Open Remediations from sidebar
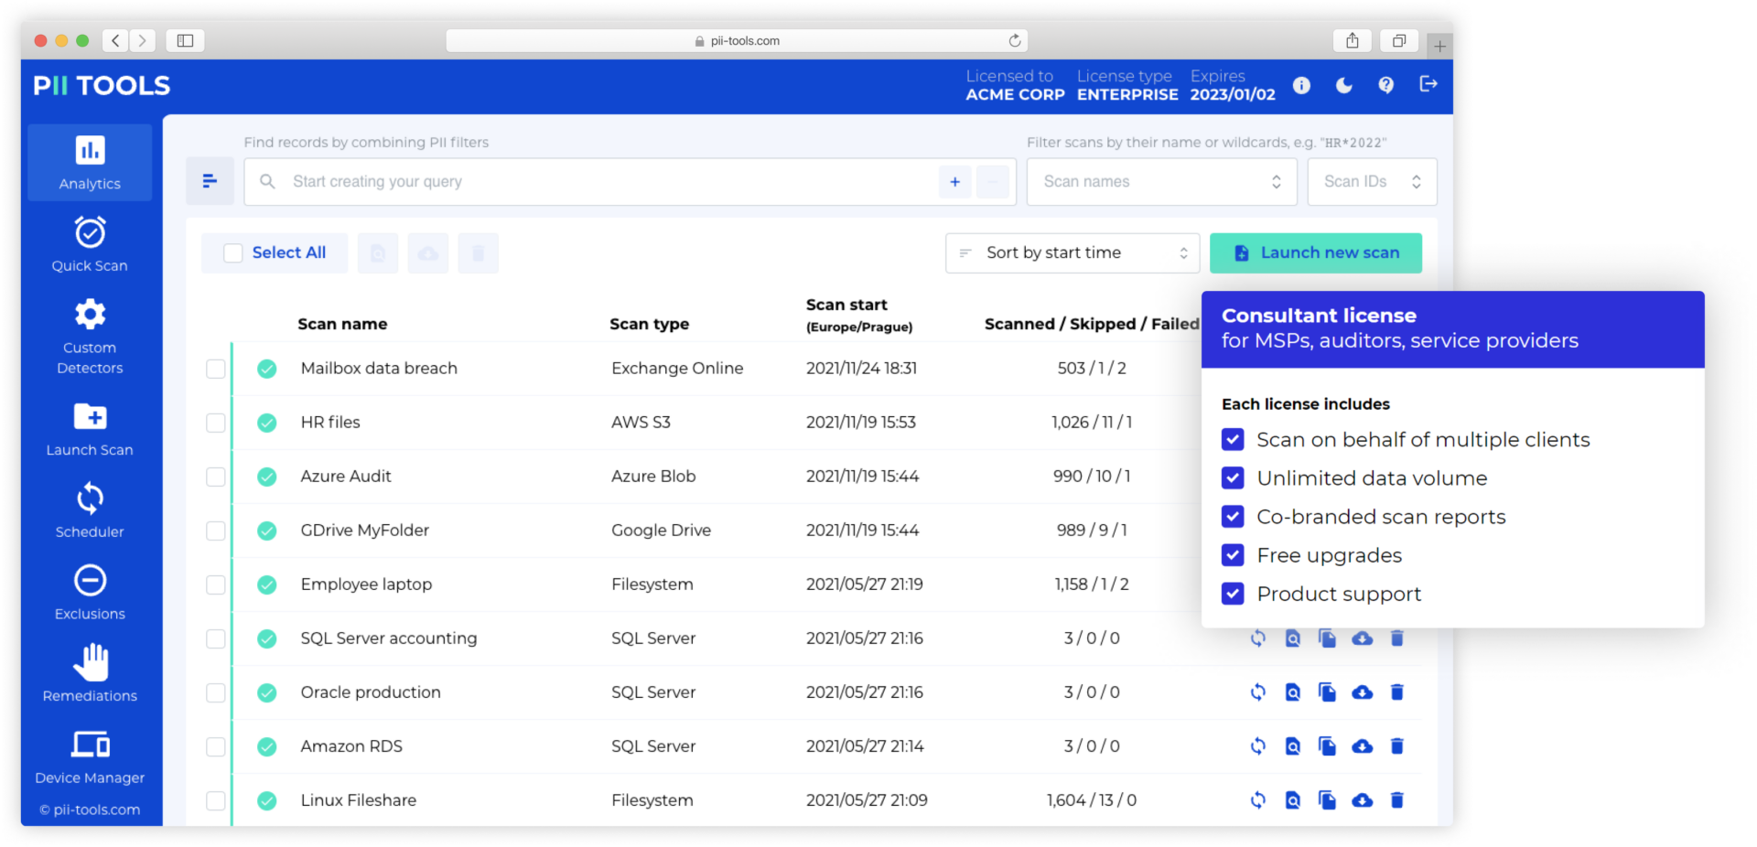Screen dimensions: 1757x847 point(90,674)
